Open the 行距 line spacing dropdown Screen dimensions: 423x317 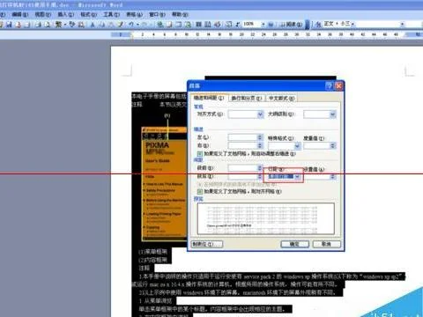click(x=297, y=177)
